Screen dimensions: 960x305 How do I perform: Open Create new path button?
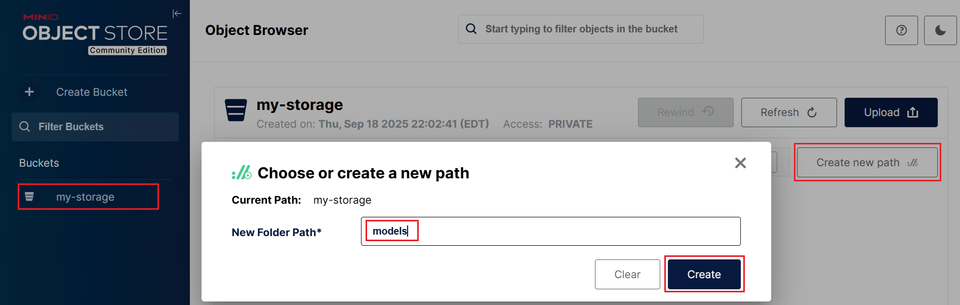click(867, 163)
